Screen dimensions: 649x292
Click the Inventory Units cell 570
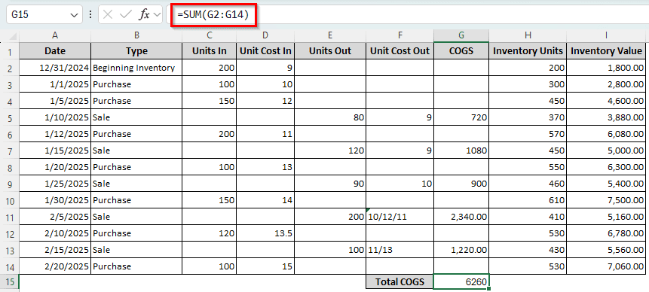(528, 134)
